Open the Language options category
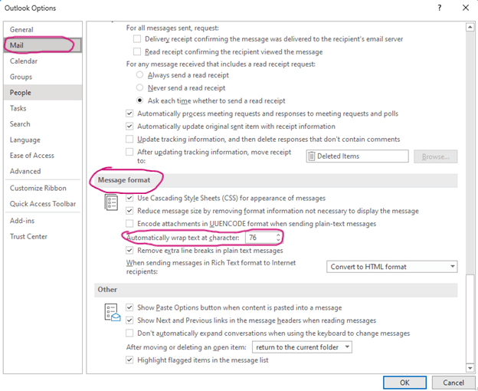The width and height of the screenshot is (478, 391). 43,140
